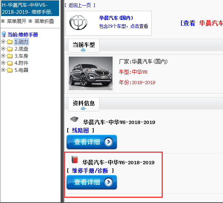Select the 5.电器 tree item
Image resolution: width=223 pixels, height=203 pixels.
[21, 70]
